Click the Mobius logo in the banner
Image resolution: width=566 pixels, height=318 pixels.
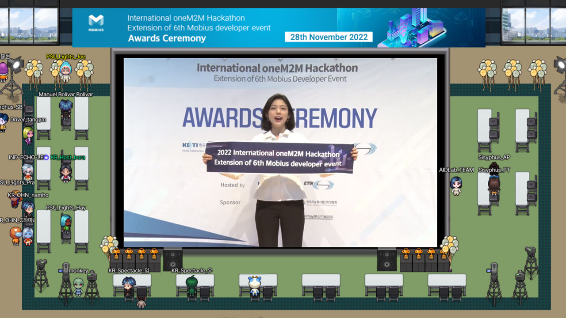pos(96,23)
